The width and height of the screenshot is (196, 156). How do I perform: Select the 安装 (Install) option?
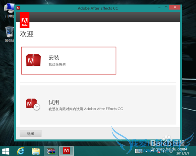click(x=69, y=60)
